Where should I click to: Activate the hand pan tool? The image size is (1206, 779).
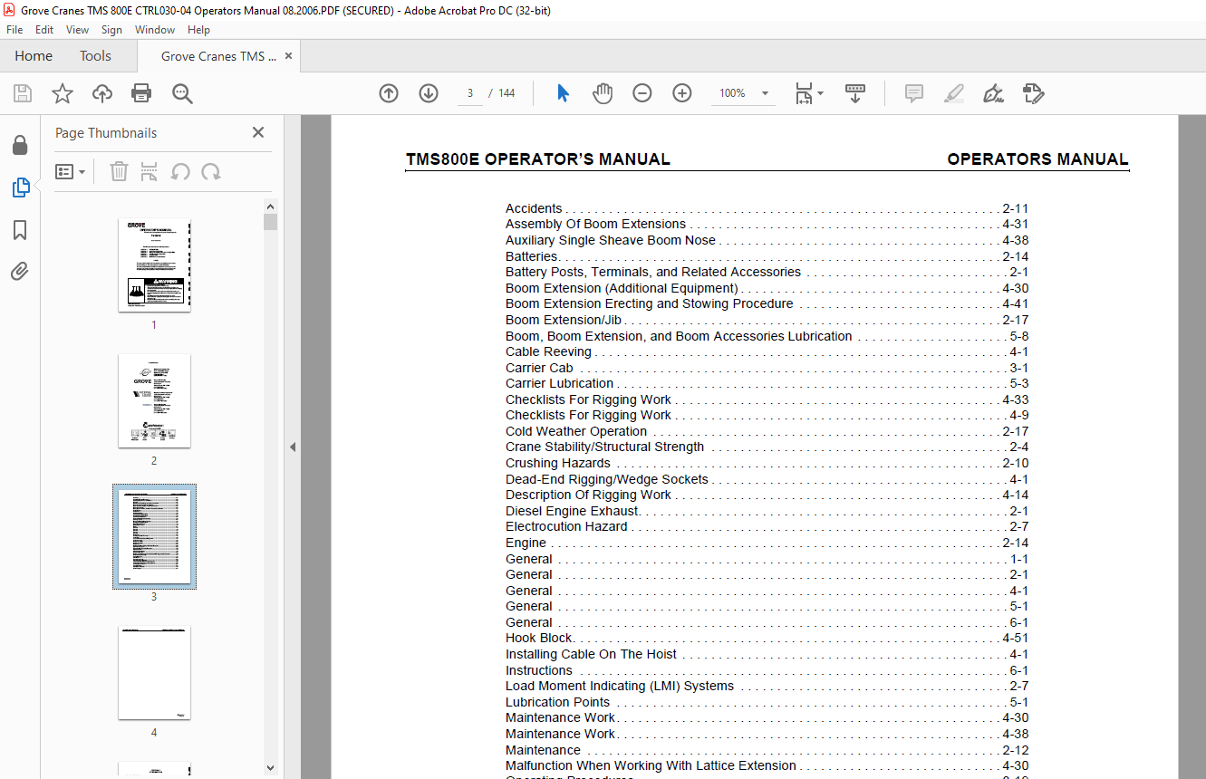point(603,93)
